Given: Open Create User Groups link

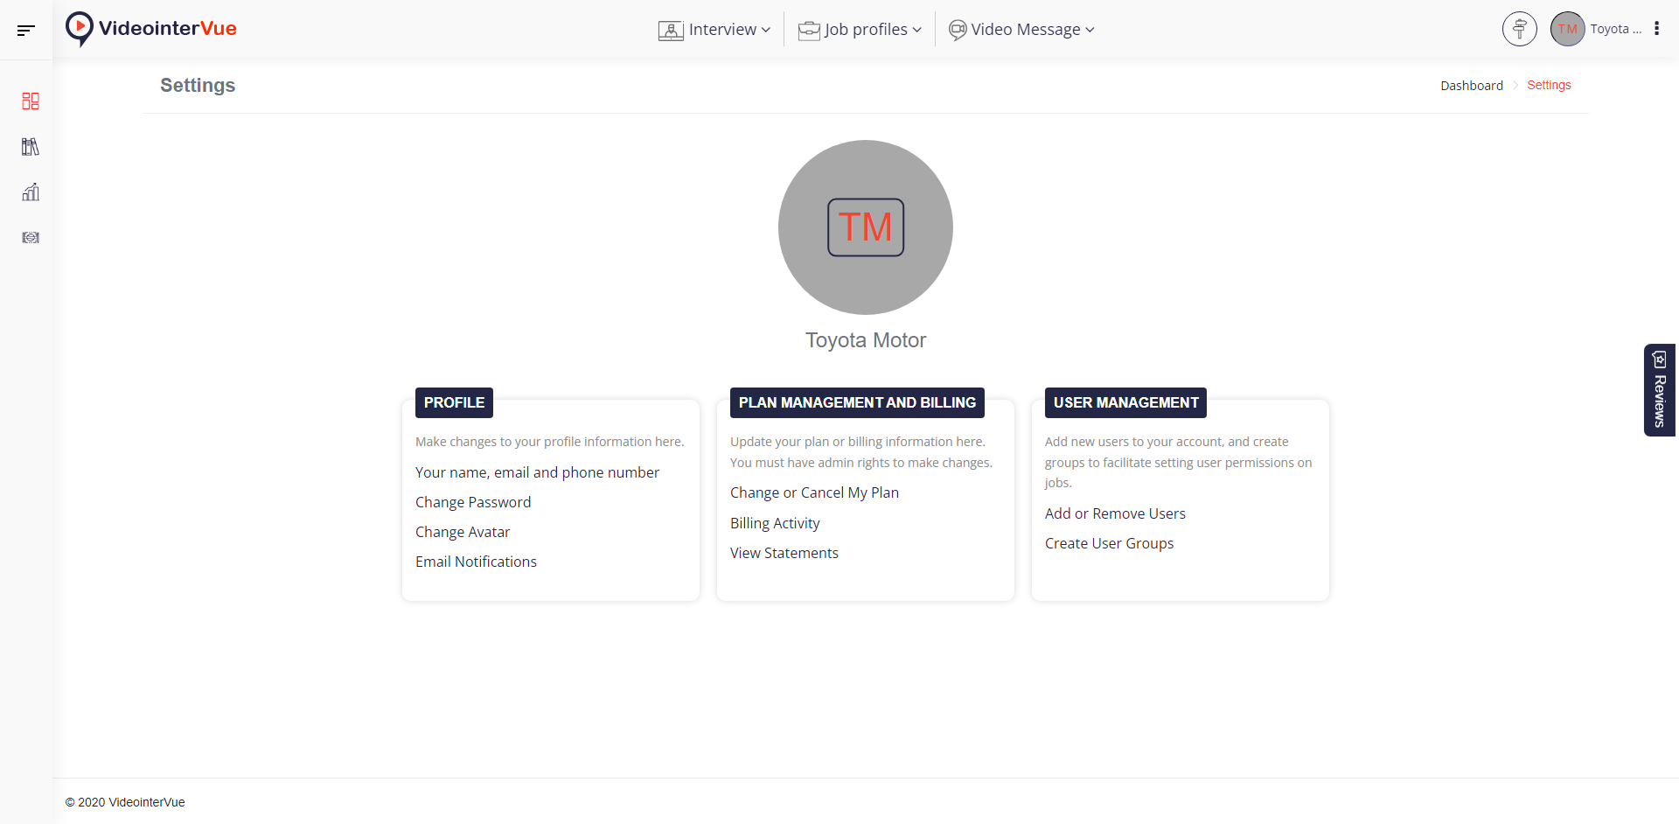Looking at the screenshot, I should click(x=1109, y=543).
